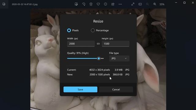Delete the photo with the trash icon
This screenshot has width=196, height=110.
pos(91,4)
